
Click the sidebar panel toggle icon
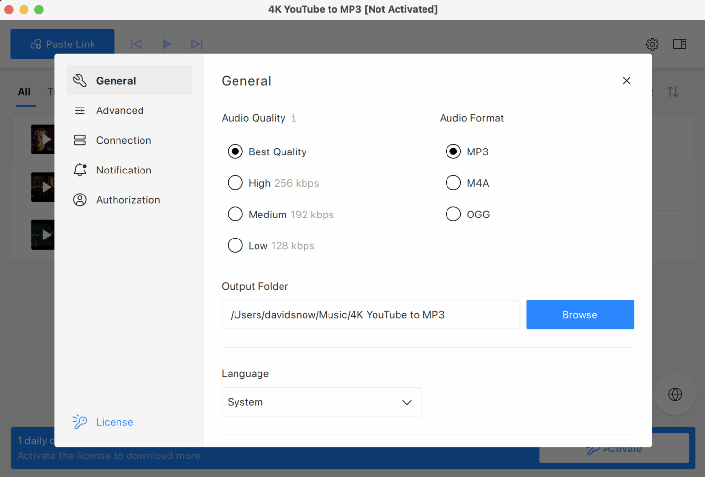pos(680,44)
